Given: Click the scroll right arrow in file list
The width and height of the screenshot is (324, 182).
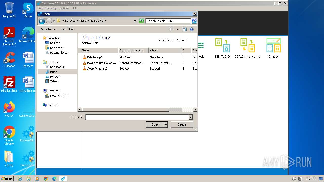Looking at the screenshot, I should pyautogui.click(x=195, y=110).
